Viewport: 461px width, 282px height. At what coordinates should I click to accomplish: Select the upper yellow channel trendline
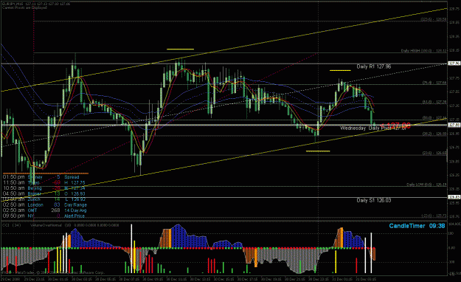click(223, 50)
